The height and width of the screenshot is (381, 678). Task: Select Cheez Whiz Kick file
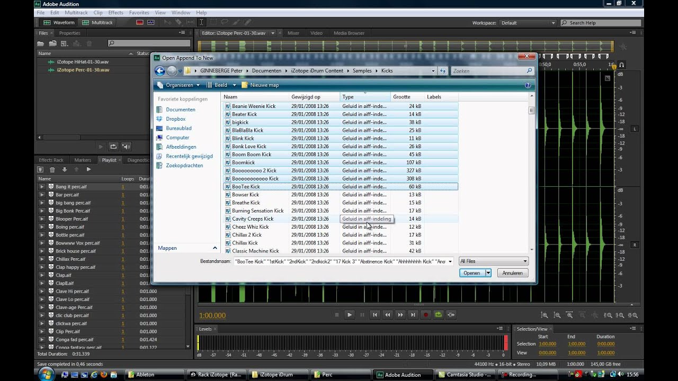[250, 226]
